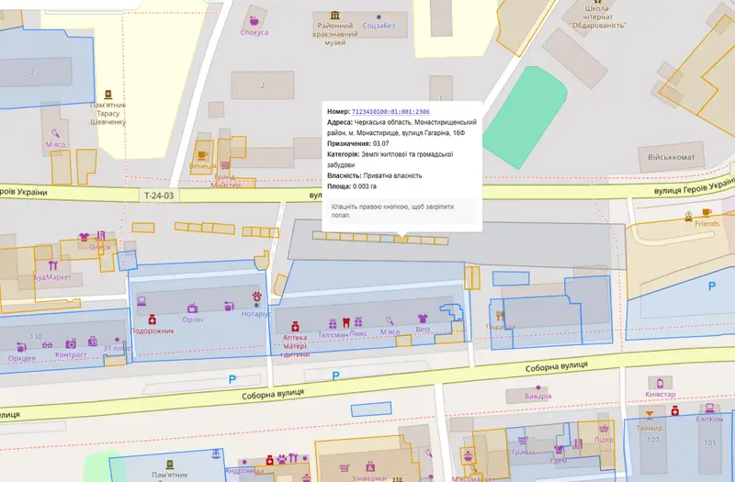The width and height of the screenshot is (735, 482).
Task: Select the computer icon above Подорожник
Action: pyautogui.click(x=141, y=301)
